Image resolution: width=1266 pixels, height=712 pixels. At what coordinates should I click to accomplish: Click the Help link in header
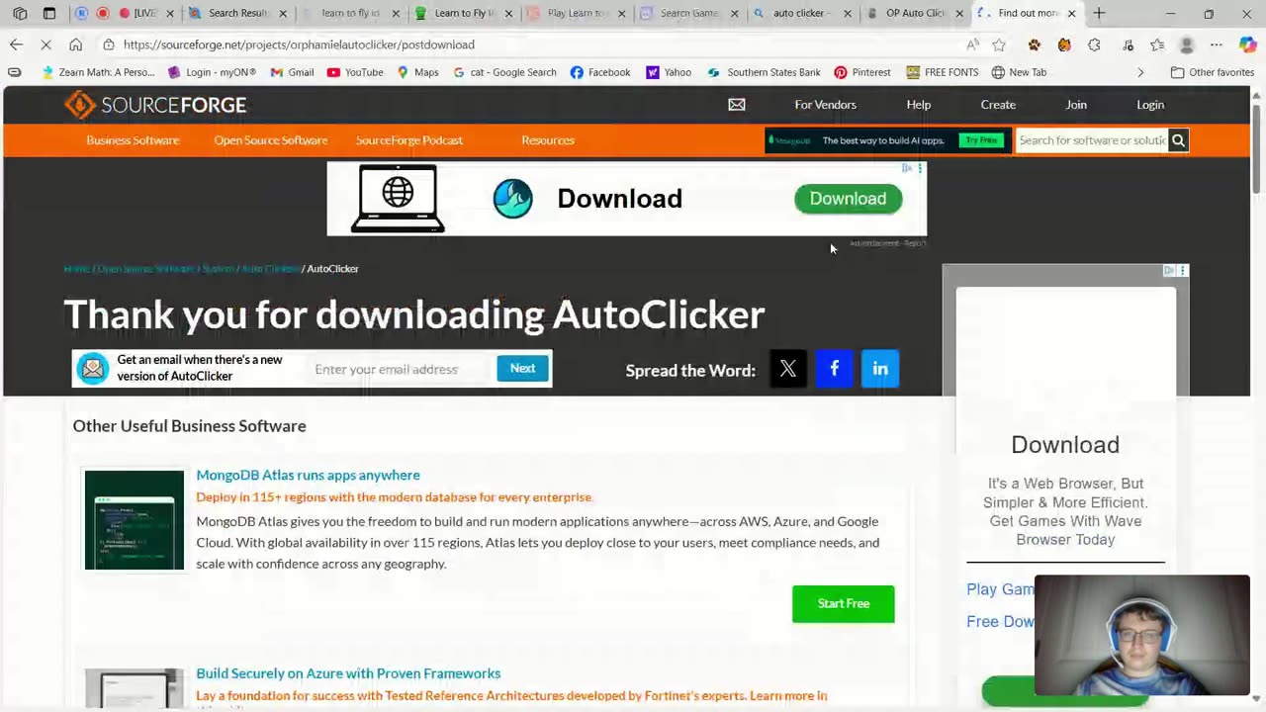(x=919, y=105)
